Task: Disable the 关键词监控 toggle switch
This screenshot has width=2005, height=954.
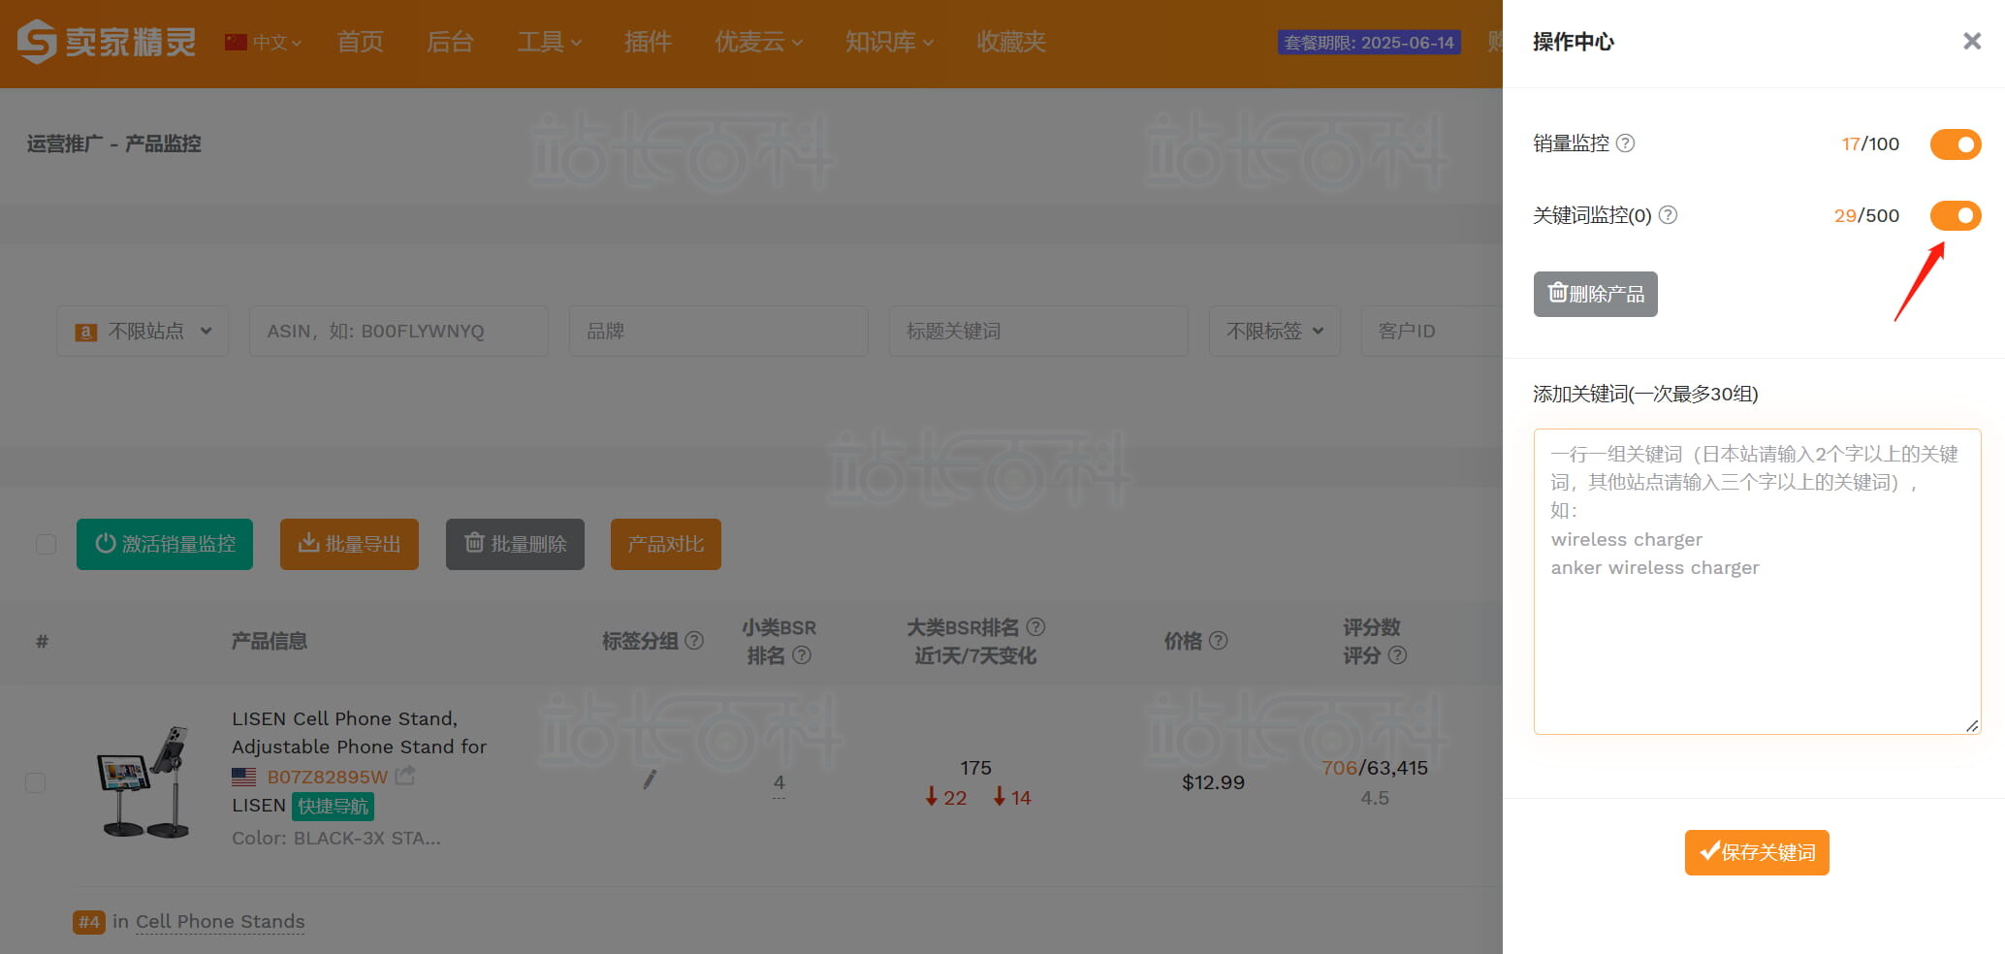Action: pyautogui.click(x=1955, y=215)
